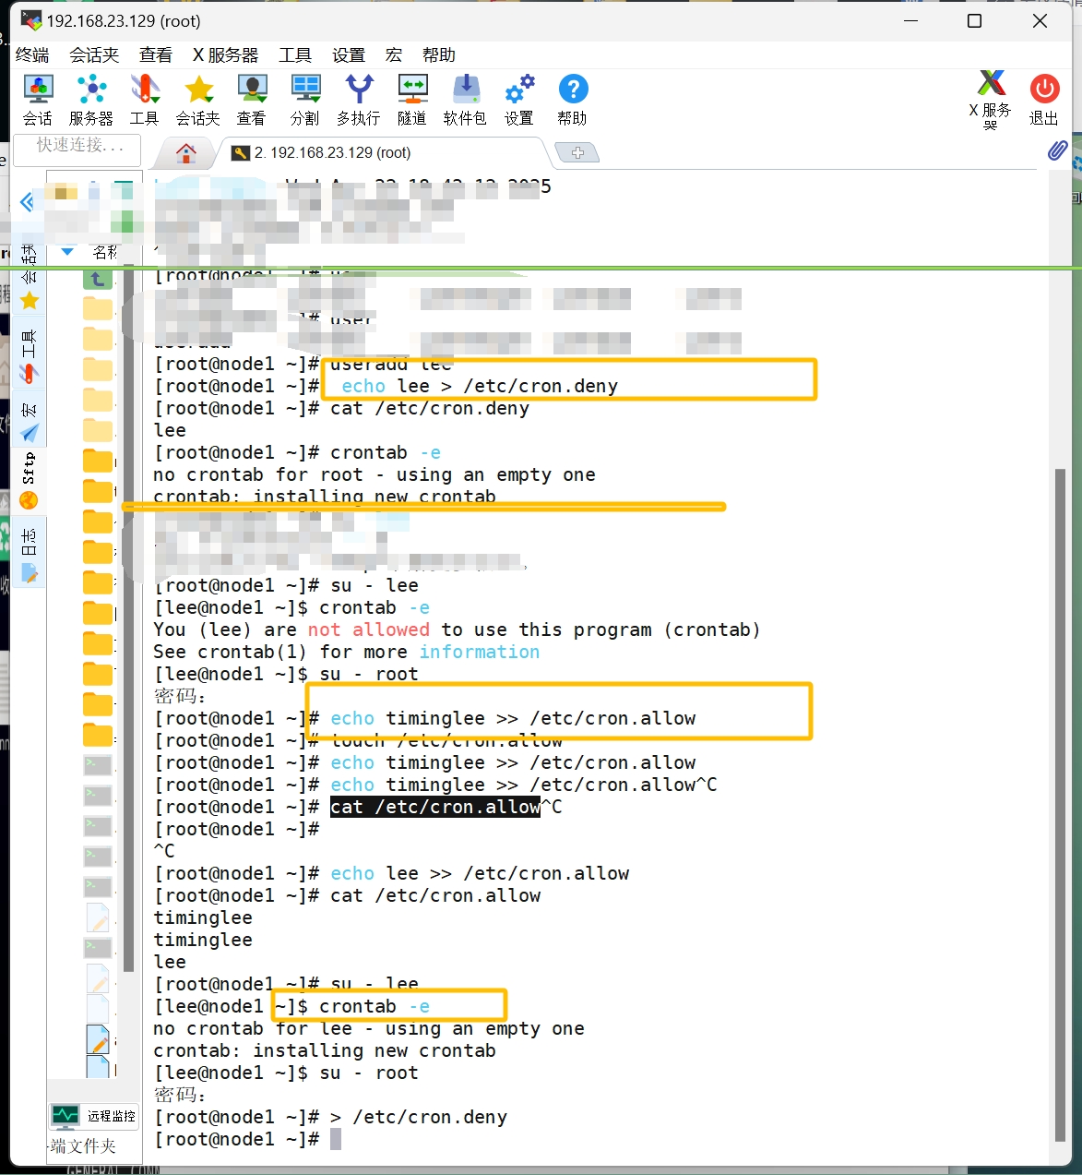
Task: Click 'not allowed' red text in terminal
Action: click(369, 629)
